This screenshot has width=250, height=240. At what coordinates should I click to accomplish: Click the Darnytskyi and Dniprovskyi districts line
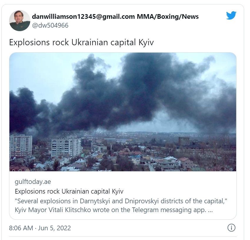pos(121,201)
